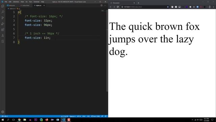Viewport: 216px width, 122px height.
Task: Click the Live Server Port 5500 status item
Action: pos(95,116)
